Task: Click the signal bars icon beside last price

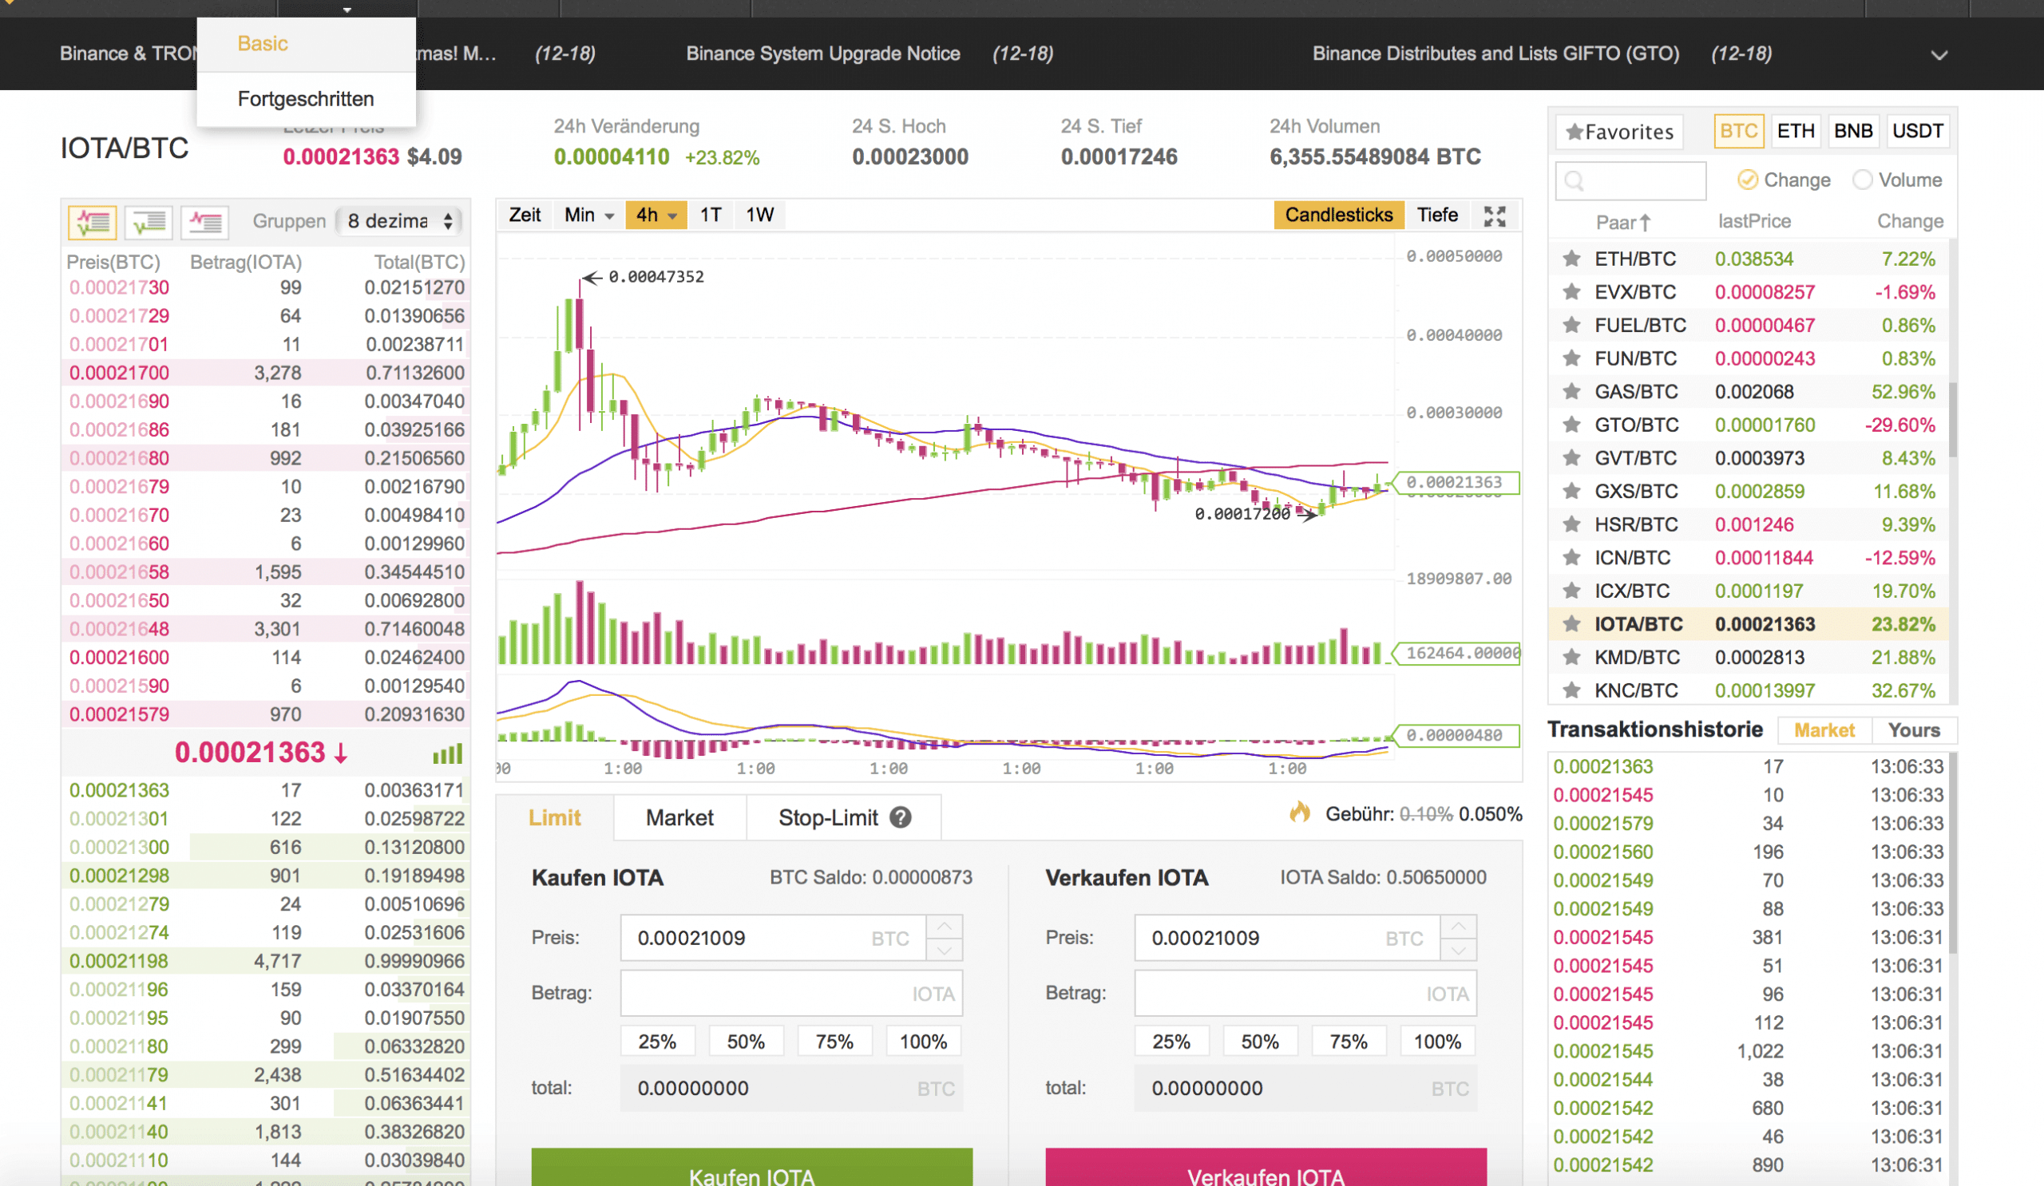Action: (448, 754)
